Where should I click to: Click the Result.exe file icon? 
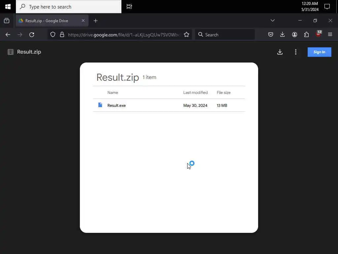(x=100, y=105)
